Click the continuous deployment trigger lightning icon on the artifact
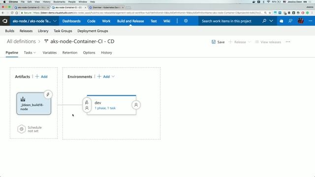315x177 pixels. coord(48,94)
